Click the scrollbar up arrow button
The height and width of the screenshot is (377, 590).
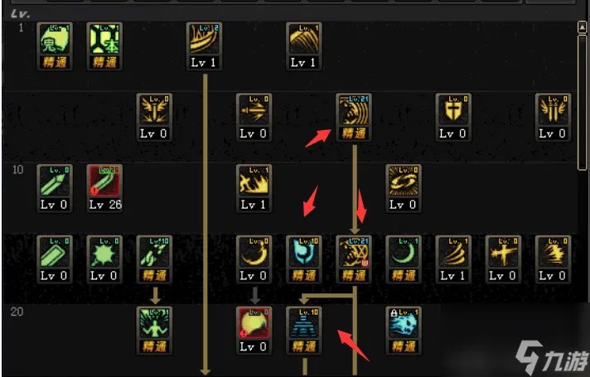582,27
